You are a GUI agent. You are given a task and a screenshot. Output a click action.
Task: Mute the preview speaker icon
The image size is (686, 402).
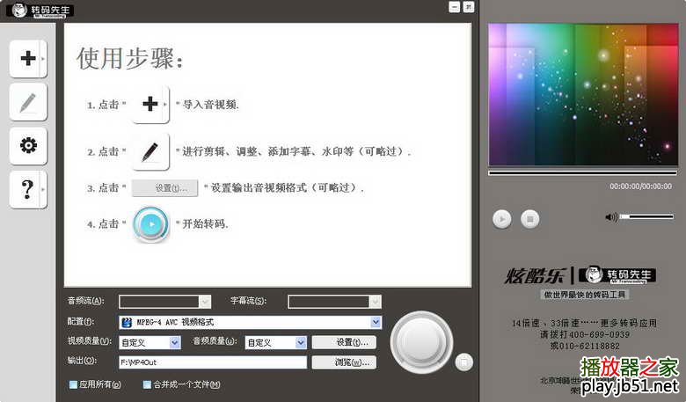point(610,217)
